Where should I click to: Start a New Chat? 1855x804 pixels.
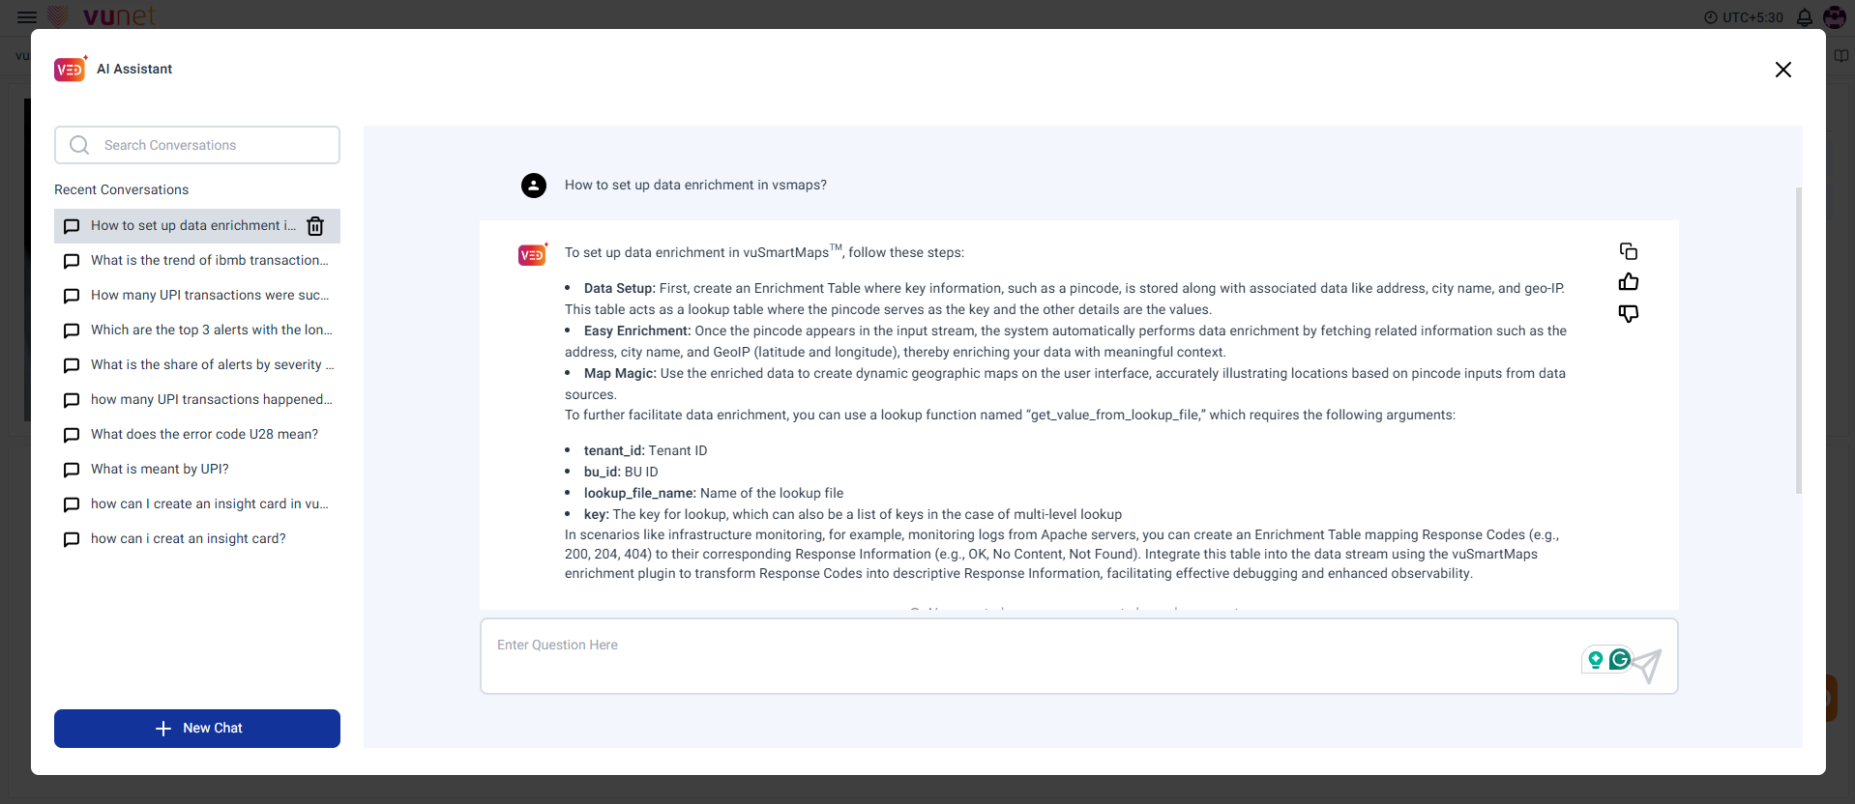(x=197, y=729)
